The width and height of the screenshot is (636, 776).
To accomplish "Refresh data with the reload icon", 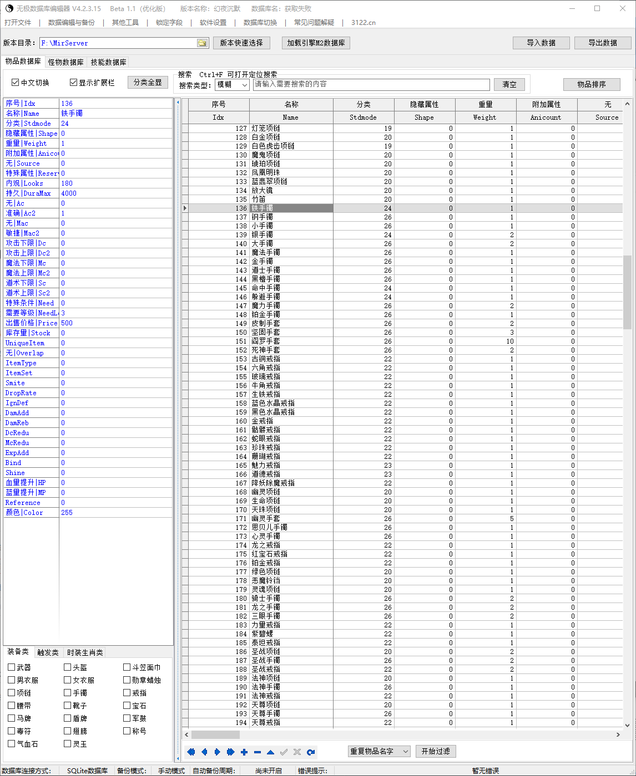I will [311, 752].
